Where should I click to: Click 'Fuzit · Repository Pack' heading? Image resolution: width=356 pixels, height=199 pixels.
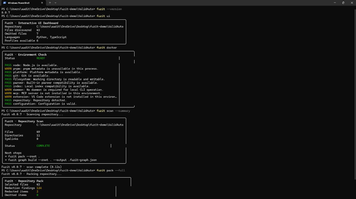point(24,181)
